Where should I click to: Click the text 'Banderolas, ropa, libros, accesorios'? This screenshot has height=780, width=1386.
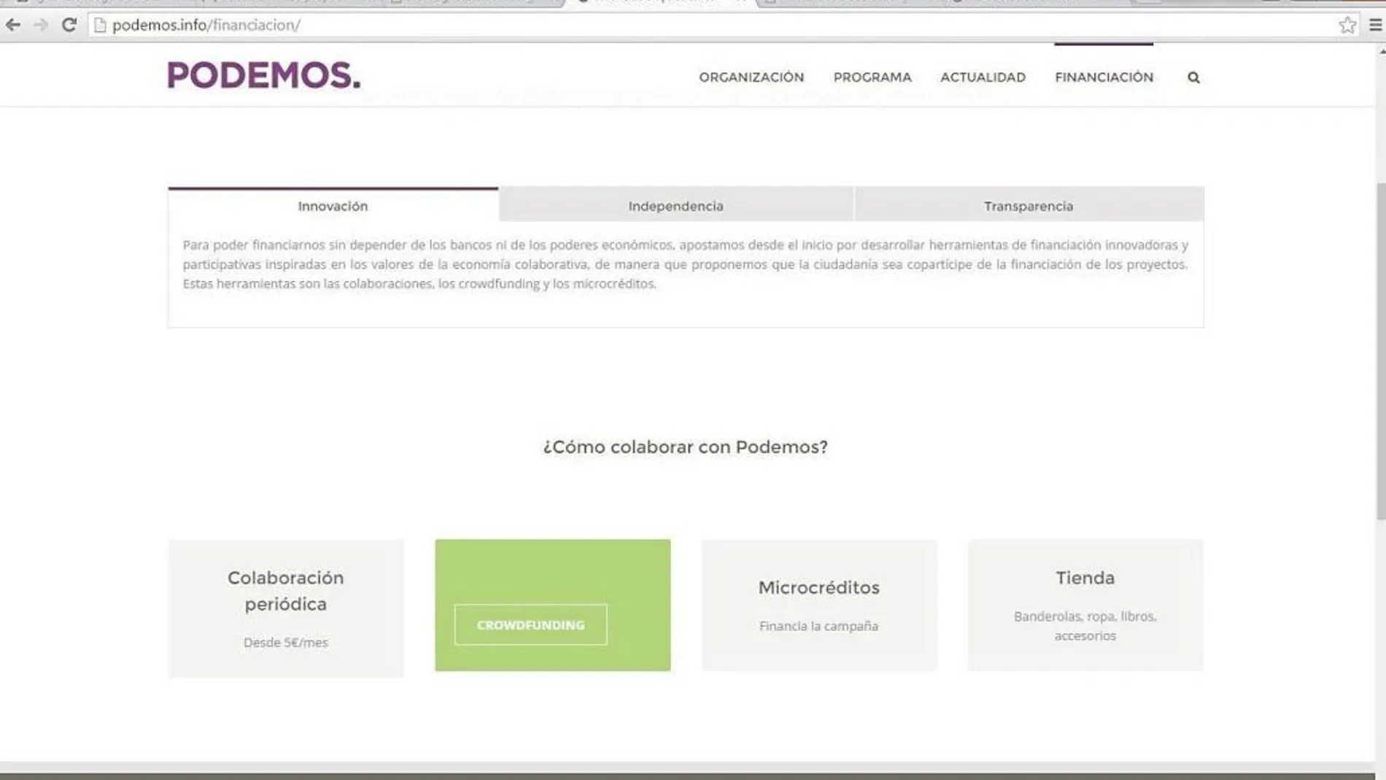click(x=1085, y=626)
